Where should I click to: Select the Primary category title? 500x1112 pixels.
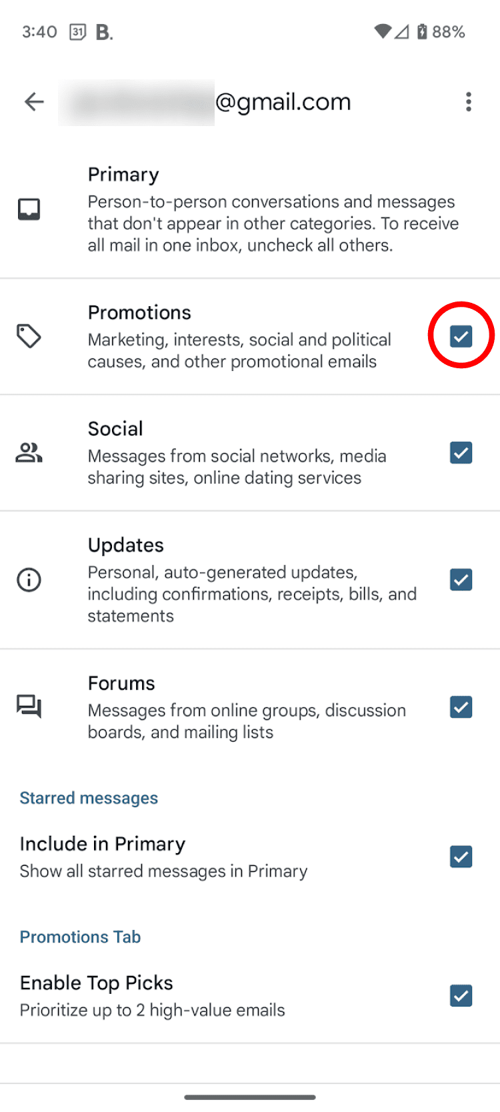tap(123, 175)
